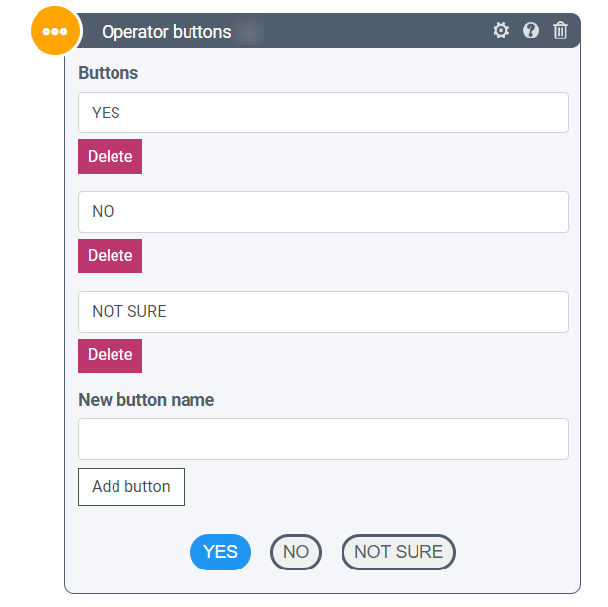Delete the YES button entry

[x=110, y=156]
